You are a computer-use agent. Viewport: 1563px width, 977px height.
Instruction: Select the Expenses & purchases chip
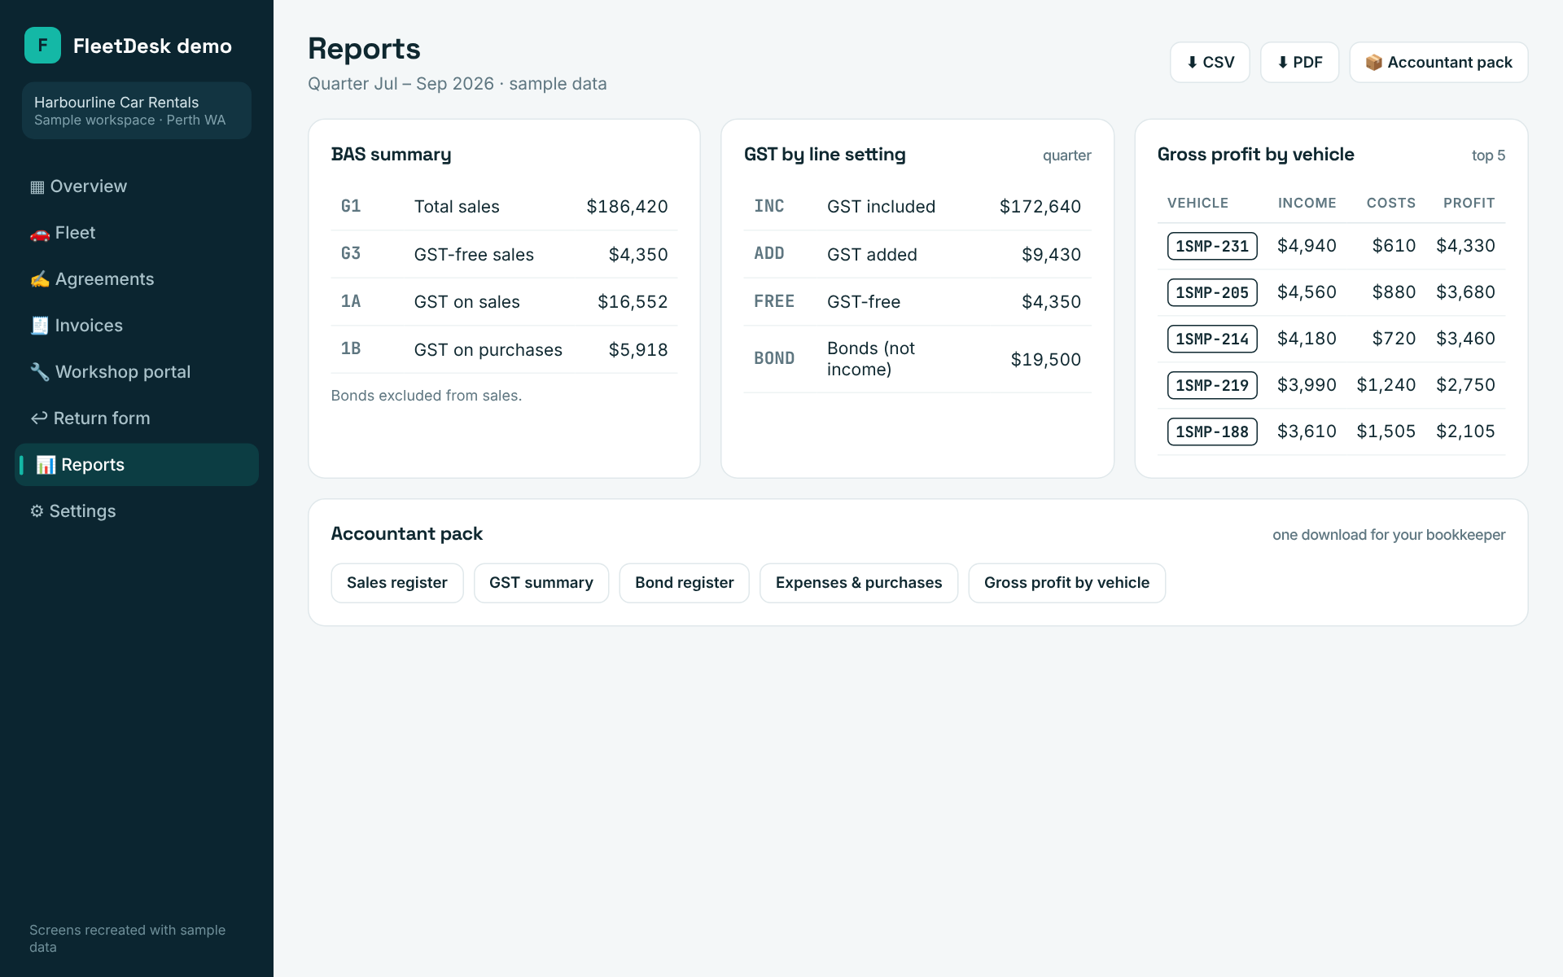point(859,583)
